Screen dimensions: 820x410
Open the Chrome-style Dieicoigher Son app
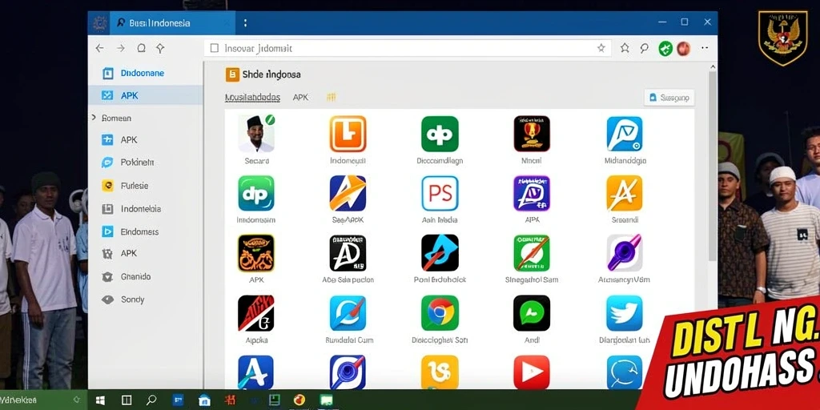point(440,313)
